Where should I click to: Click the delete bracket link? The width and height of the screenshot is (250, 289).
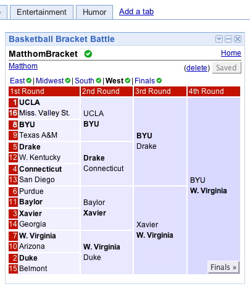197,68
